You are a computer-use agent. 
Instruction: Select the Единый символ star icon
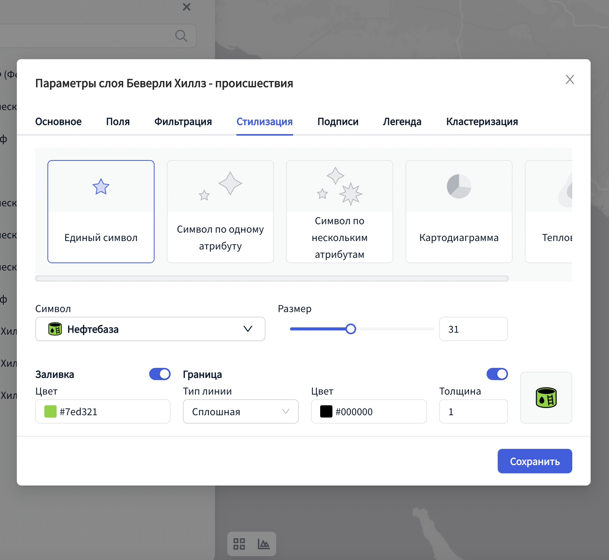coord(101,187)
